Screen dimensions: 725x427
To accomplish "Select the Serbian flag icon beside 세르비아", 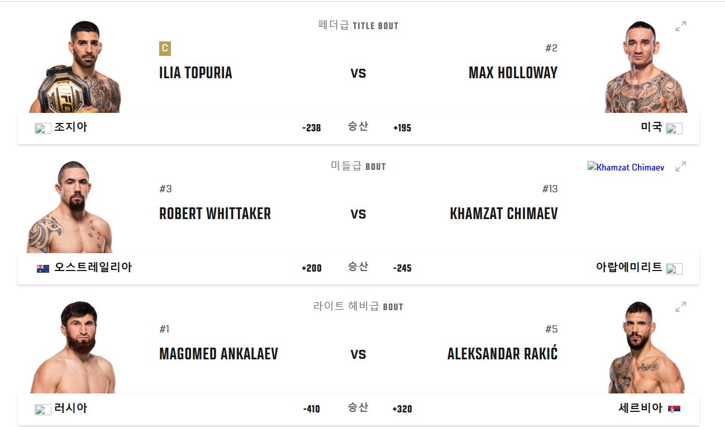I will [x=674, y=409].
